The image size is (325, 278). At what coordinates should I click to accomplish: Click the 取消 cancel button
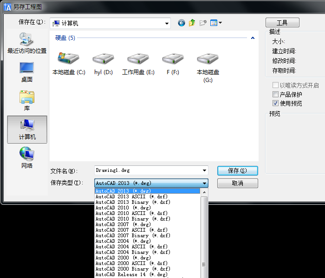point(238,183)
